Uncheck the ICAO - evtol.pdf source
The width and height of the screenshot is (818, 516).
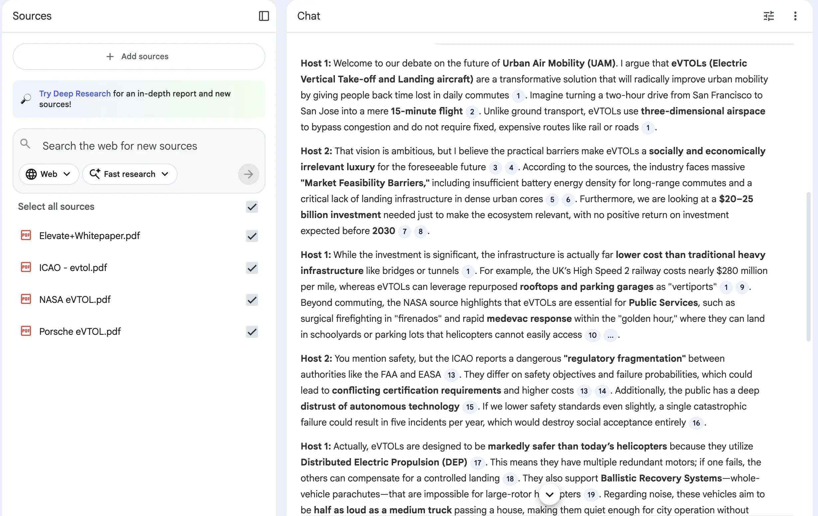(252, 268)
